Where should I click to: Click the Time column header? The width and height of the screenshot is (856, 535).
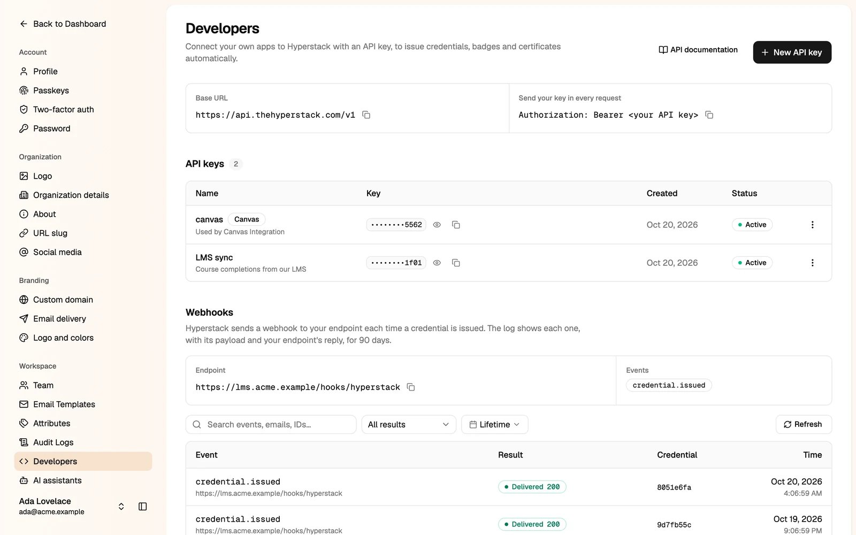click(x=812, y=455)
